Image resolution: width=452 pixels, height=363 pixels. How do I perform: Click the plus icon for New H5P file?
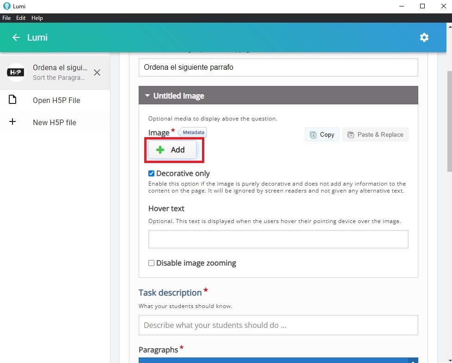pos(12,122)
